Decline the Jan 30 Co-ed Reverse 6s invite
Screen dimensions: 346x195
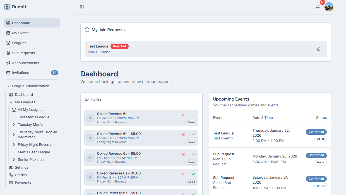(183, 134)
